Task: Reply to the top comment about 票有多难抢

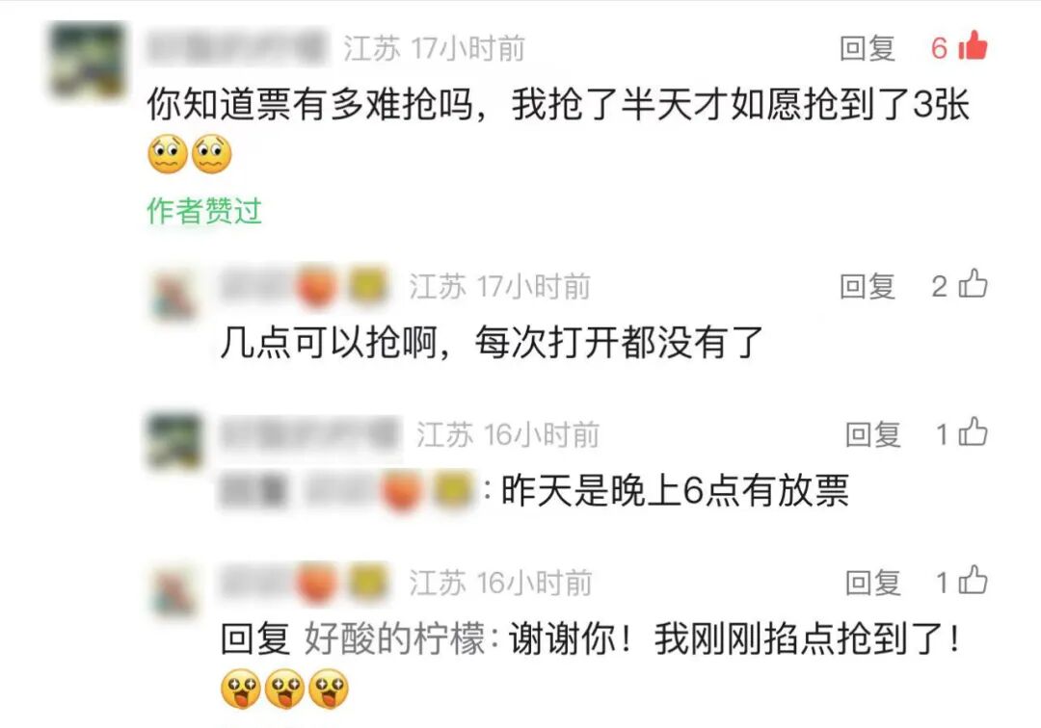Action: [867, 48]
